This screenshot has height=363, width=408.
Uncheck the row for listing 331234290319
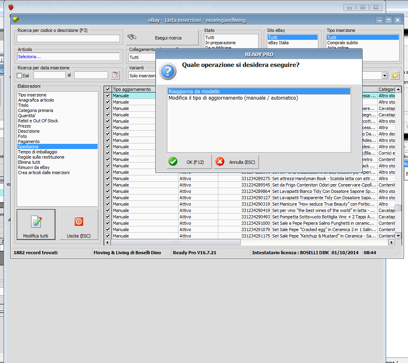point(108,204)
